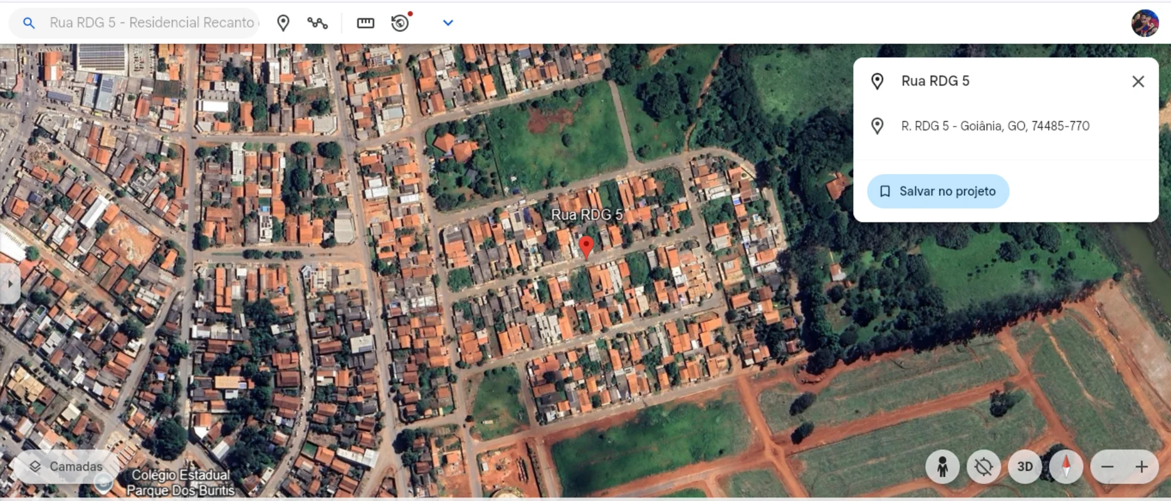
Task: Expand the left side panel arrow
Action: tap(9, 283)
